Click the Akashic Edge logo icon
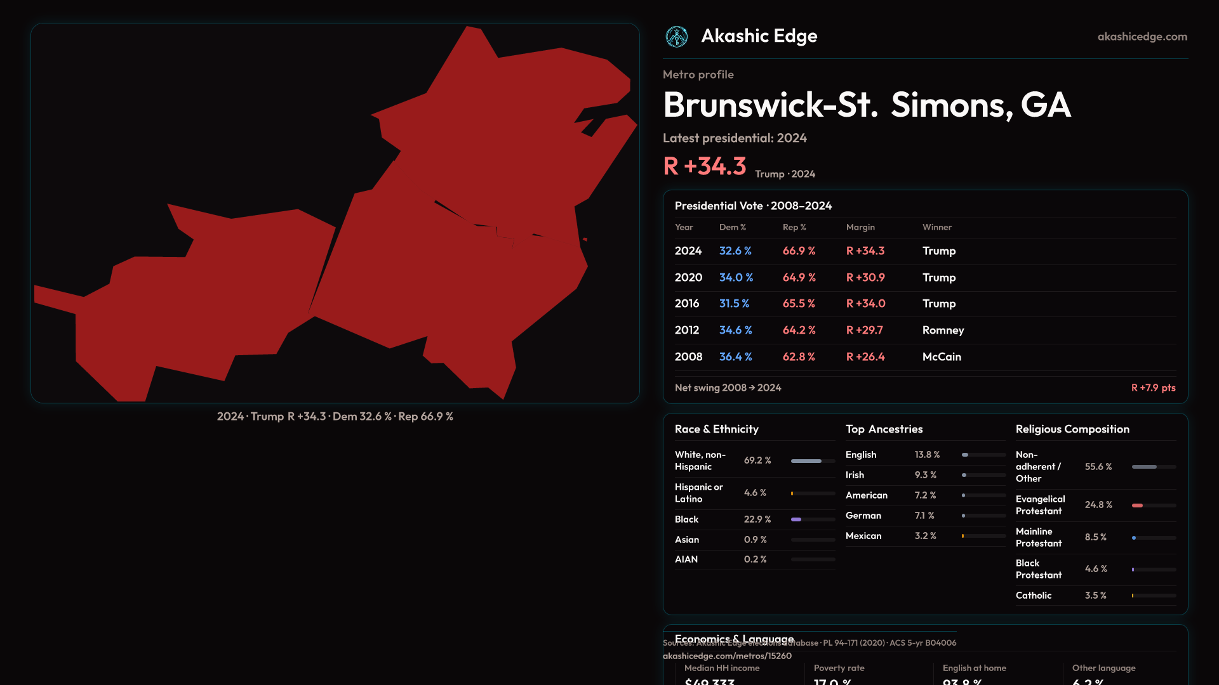1219x685 pixels. (x=676, y=37)
